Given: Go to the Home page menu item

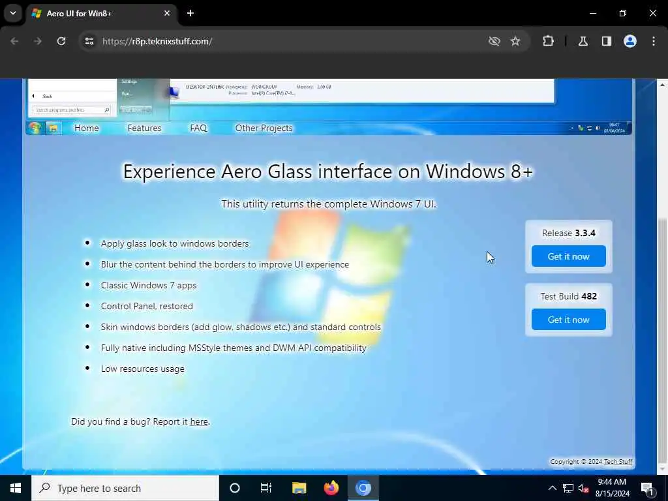Looking at the screenshot, I should [x=87, y=129].
